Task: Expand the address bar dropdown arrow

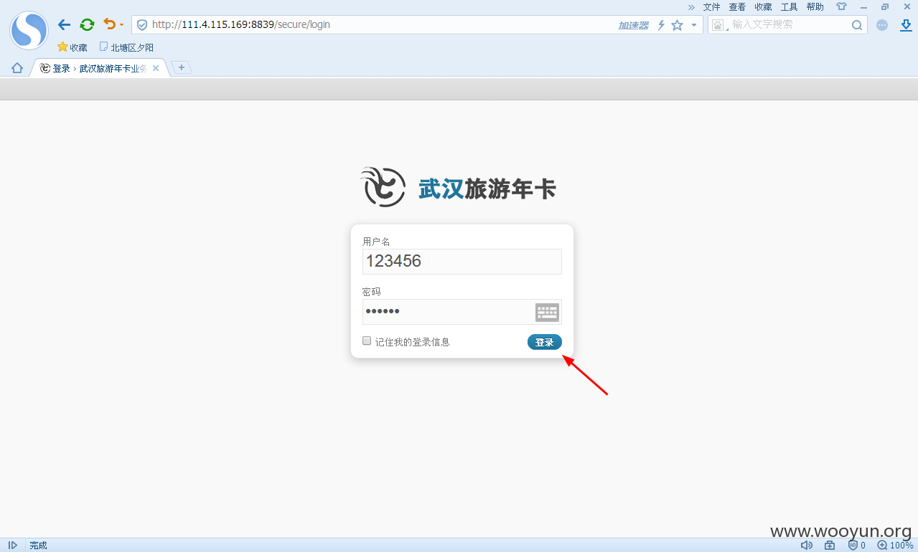Action: click(x=693, y=25)
